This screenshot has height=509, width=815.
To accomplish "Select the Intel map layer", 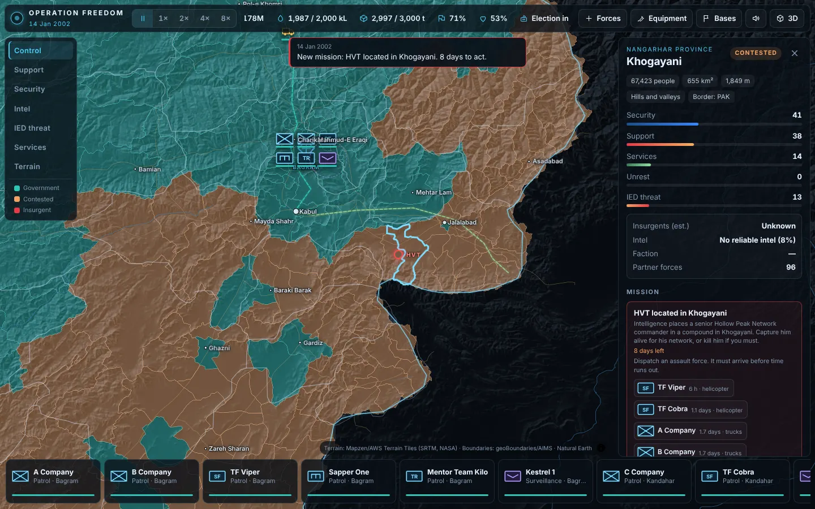I will [x=41, y=109].
